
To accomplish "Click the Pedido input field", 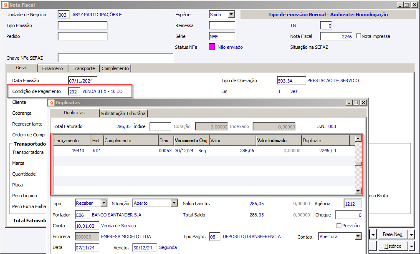I will coord(83,36).
